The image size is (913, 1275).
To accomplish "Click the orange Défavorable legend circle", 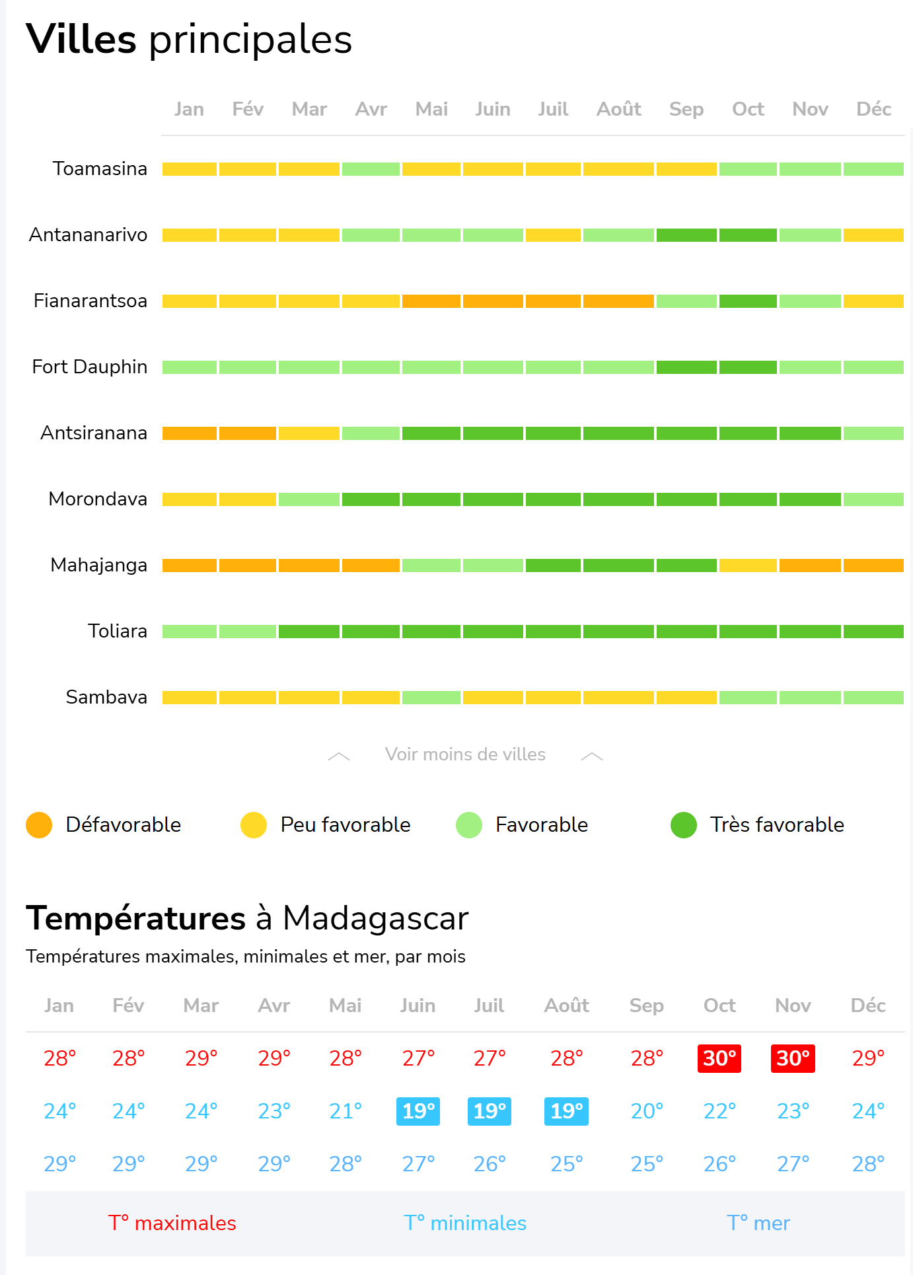I will [39, 825].
